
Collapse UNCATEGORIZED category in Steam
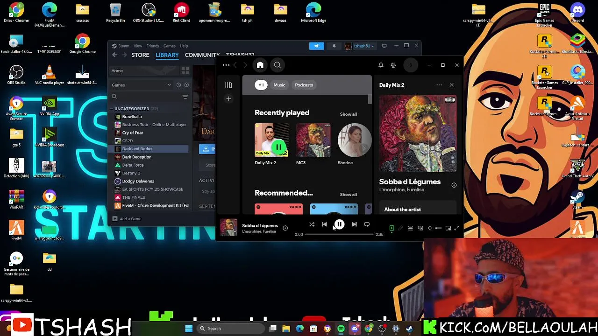coord(111,109)
